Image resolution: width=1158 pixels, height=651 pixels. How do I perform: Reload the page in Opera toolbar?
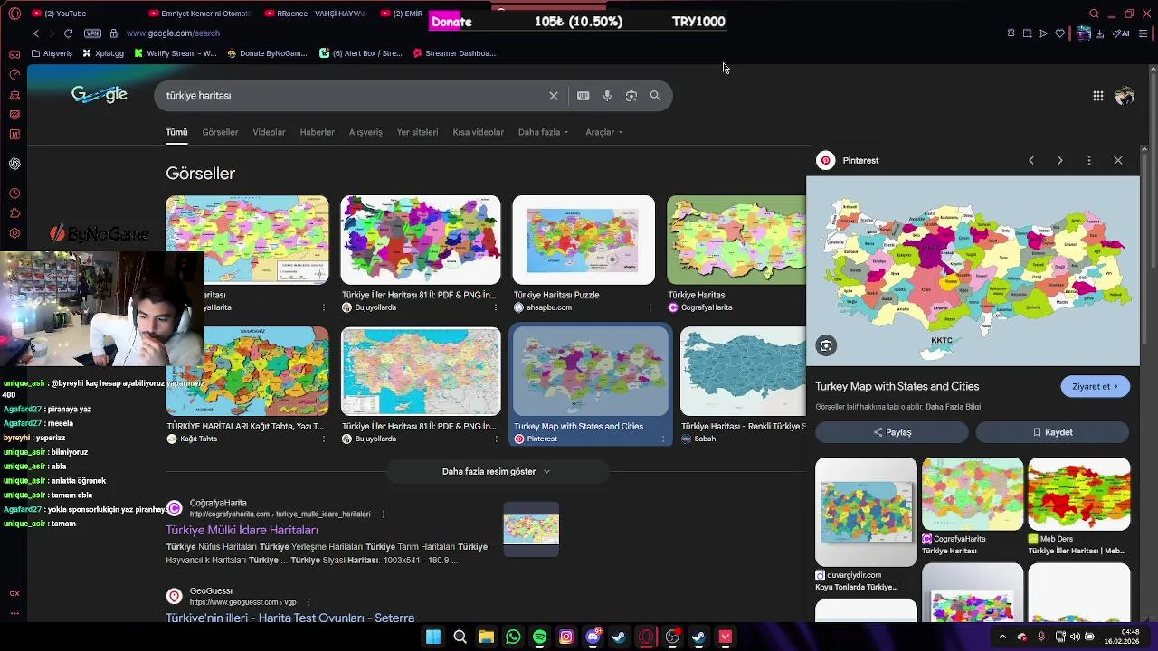coord(69,33)
